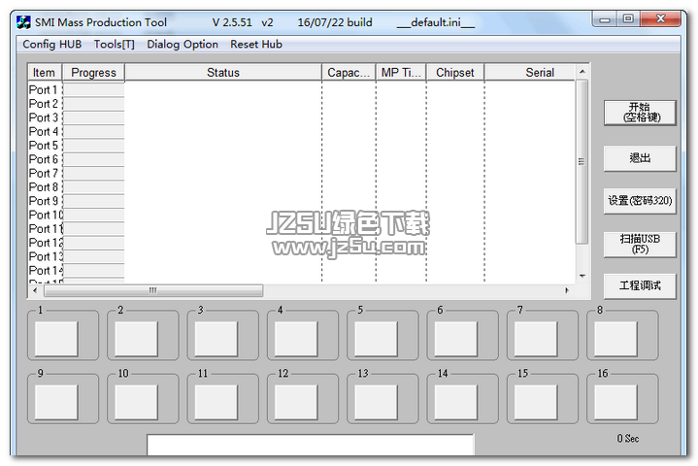Click the Port 5 progress bar
This screenshot has height=466, width=698.
(93, 146)
